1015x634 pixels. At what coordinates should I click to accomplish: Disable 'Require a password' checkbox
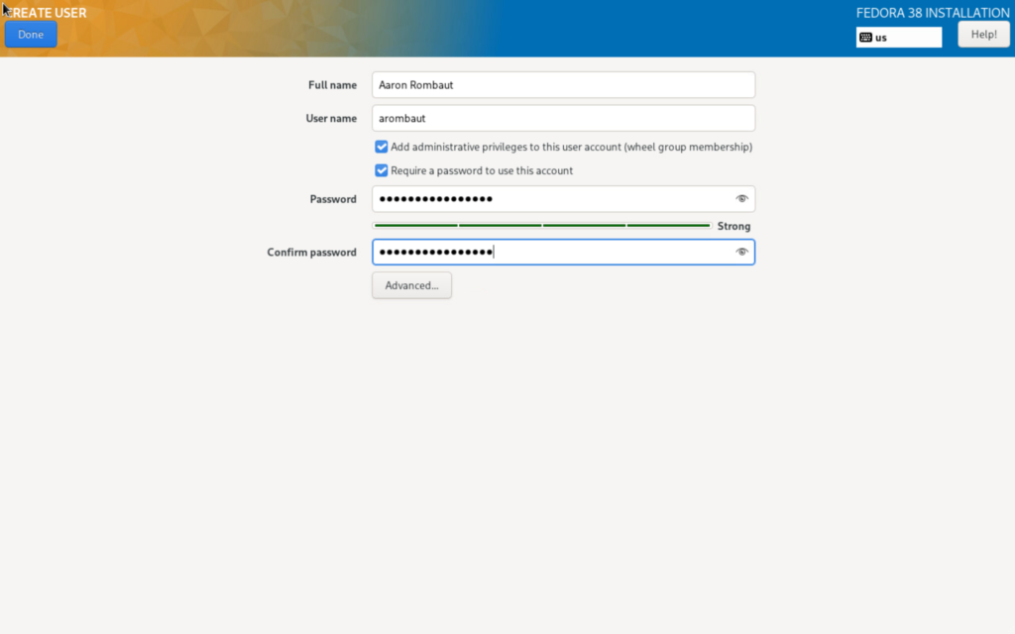(x=382, y=170)
